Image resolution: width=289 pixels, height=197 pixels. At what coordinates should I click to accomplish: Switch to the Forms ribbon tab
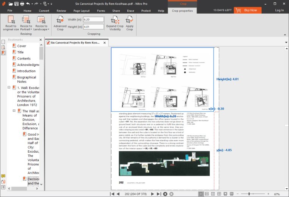pyautogui.click(x=101, y=11)
